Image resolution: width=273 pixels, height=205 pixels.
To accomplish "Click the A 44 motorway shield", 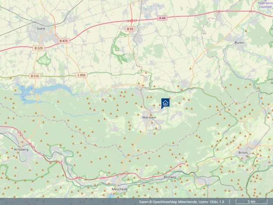I will coord(162,18).
